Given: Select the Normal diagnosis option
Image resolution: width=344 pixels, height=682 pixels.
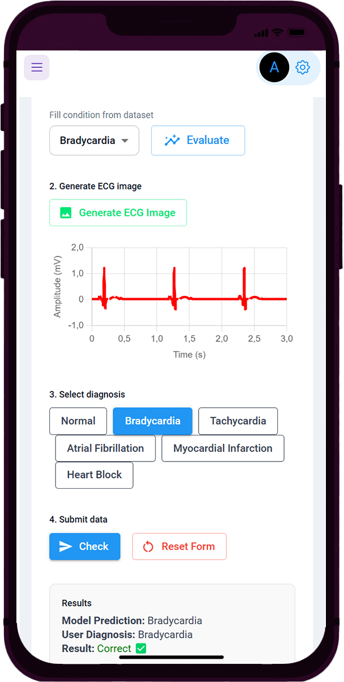Looking at the screenshot, I should (x=78, y=421).
